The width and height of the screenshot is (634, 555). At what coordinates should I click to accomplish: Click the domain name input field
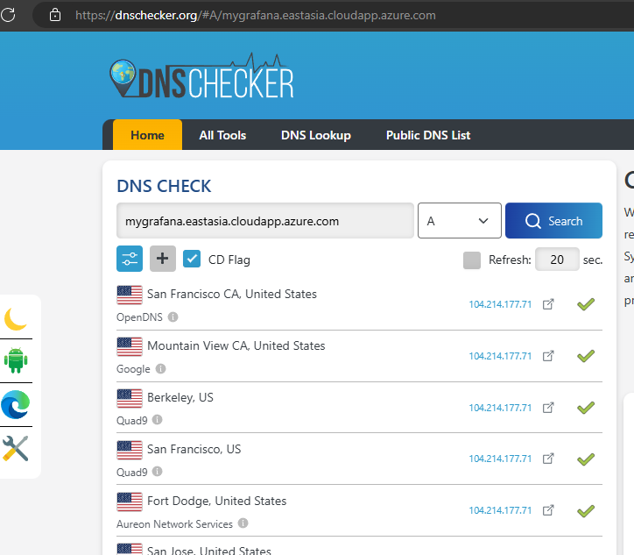[x=264, y=221]
